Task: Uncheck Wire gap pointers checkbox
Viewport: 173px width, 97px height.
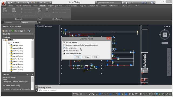Action: pos(64,42)
